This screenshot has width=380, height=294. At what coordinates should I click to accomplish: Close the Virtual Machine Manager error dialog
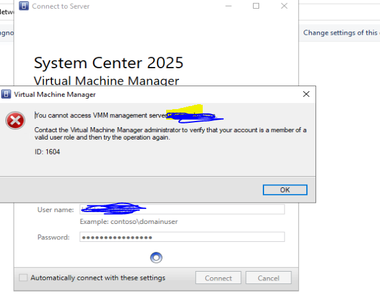(306, 94)
